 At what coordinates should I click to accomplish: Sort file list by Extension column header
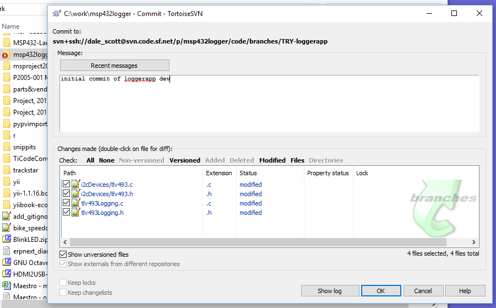click(219, 173)
